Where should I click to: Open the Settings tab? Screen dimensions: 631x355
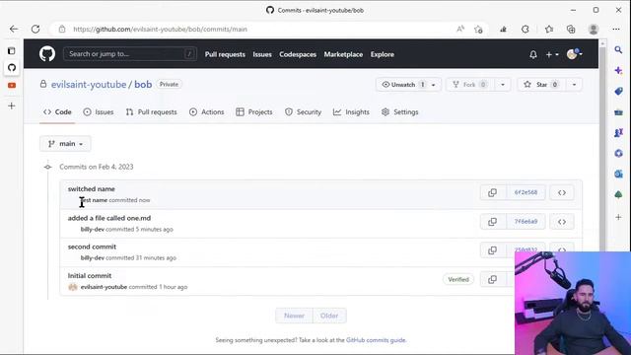pos(400,111)
